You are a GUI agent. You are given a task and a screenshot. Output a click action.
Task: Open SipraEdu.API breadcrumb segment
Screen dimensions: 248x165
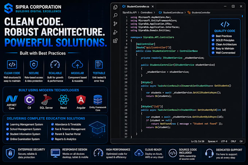[x=129, y=12]
